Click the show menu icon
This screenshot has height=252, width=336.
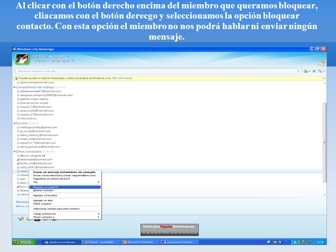[x=320, y=71]
